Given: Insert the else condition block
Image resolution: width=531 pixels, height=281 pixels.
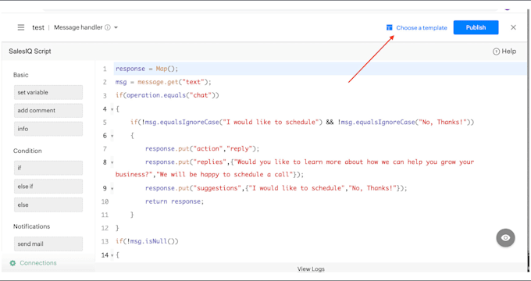Looking at the screenshot, I should pos(48,205).
